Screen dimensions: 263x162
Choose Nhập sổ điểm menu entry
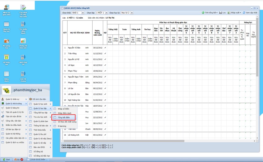pyautogui.click(x=64, y=109)
